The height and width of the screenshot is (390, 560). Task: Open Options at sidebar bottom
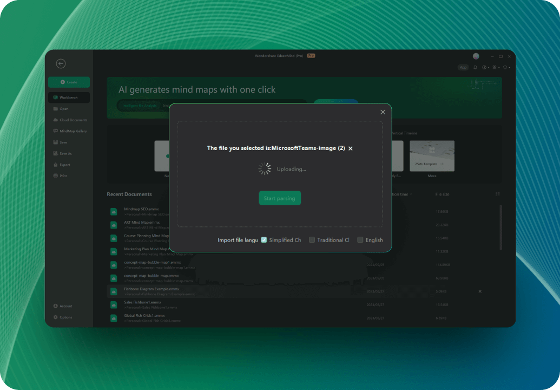[63, 317]
